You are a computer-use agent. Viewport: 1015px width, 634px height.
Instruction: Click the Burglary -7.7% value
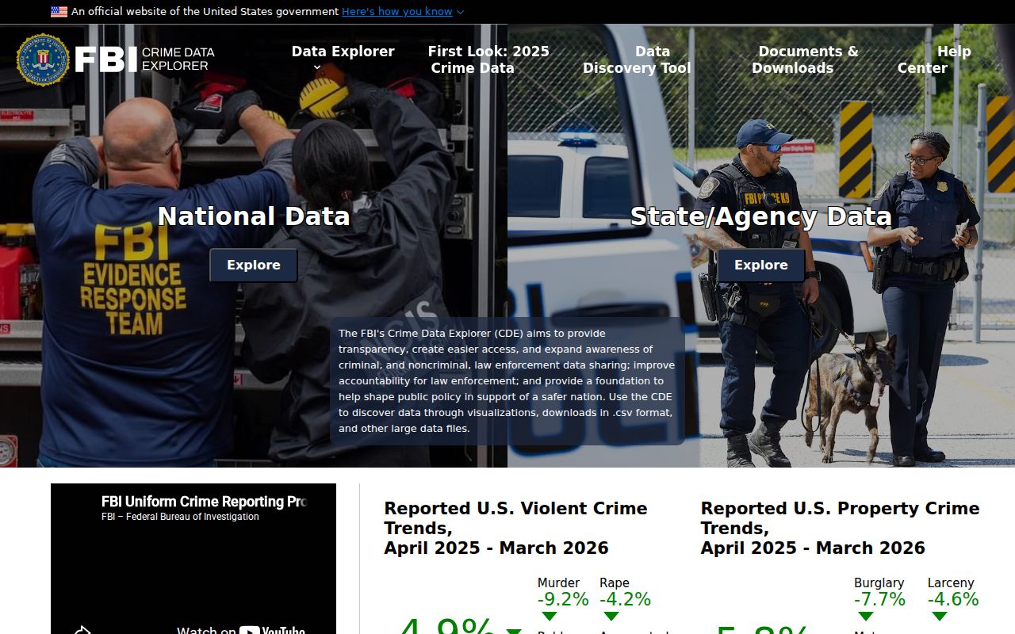879,599
